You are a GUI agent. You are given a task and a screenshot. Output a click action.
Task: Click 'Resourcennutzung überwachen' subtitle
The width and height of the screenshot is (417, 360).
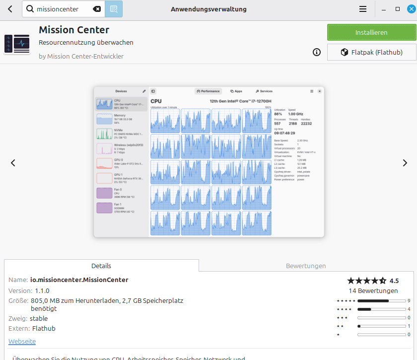pos(86,43)
